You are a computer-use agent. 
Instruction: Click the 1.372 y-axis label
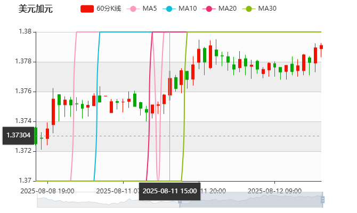pos(25,151)
